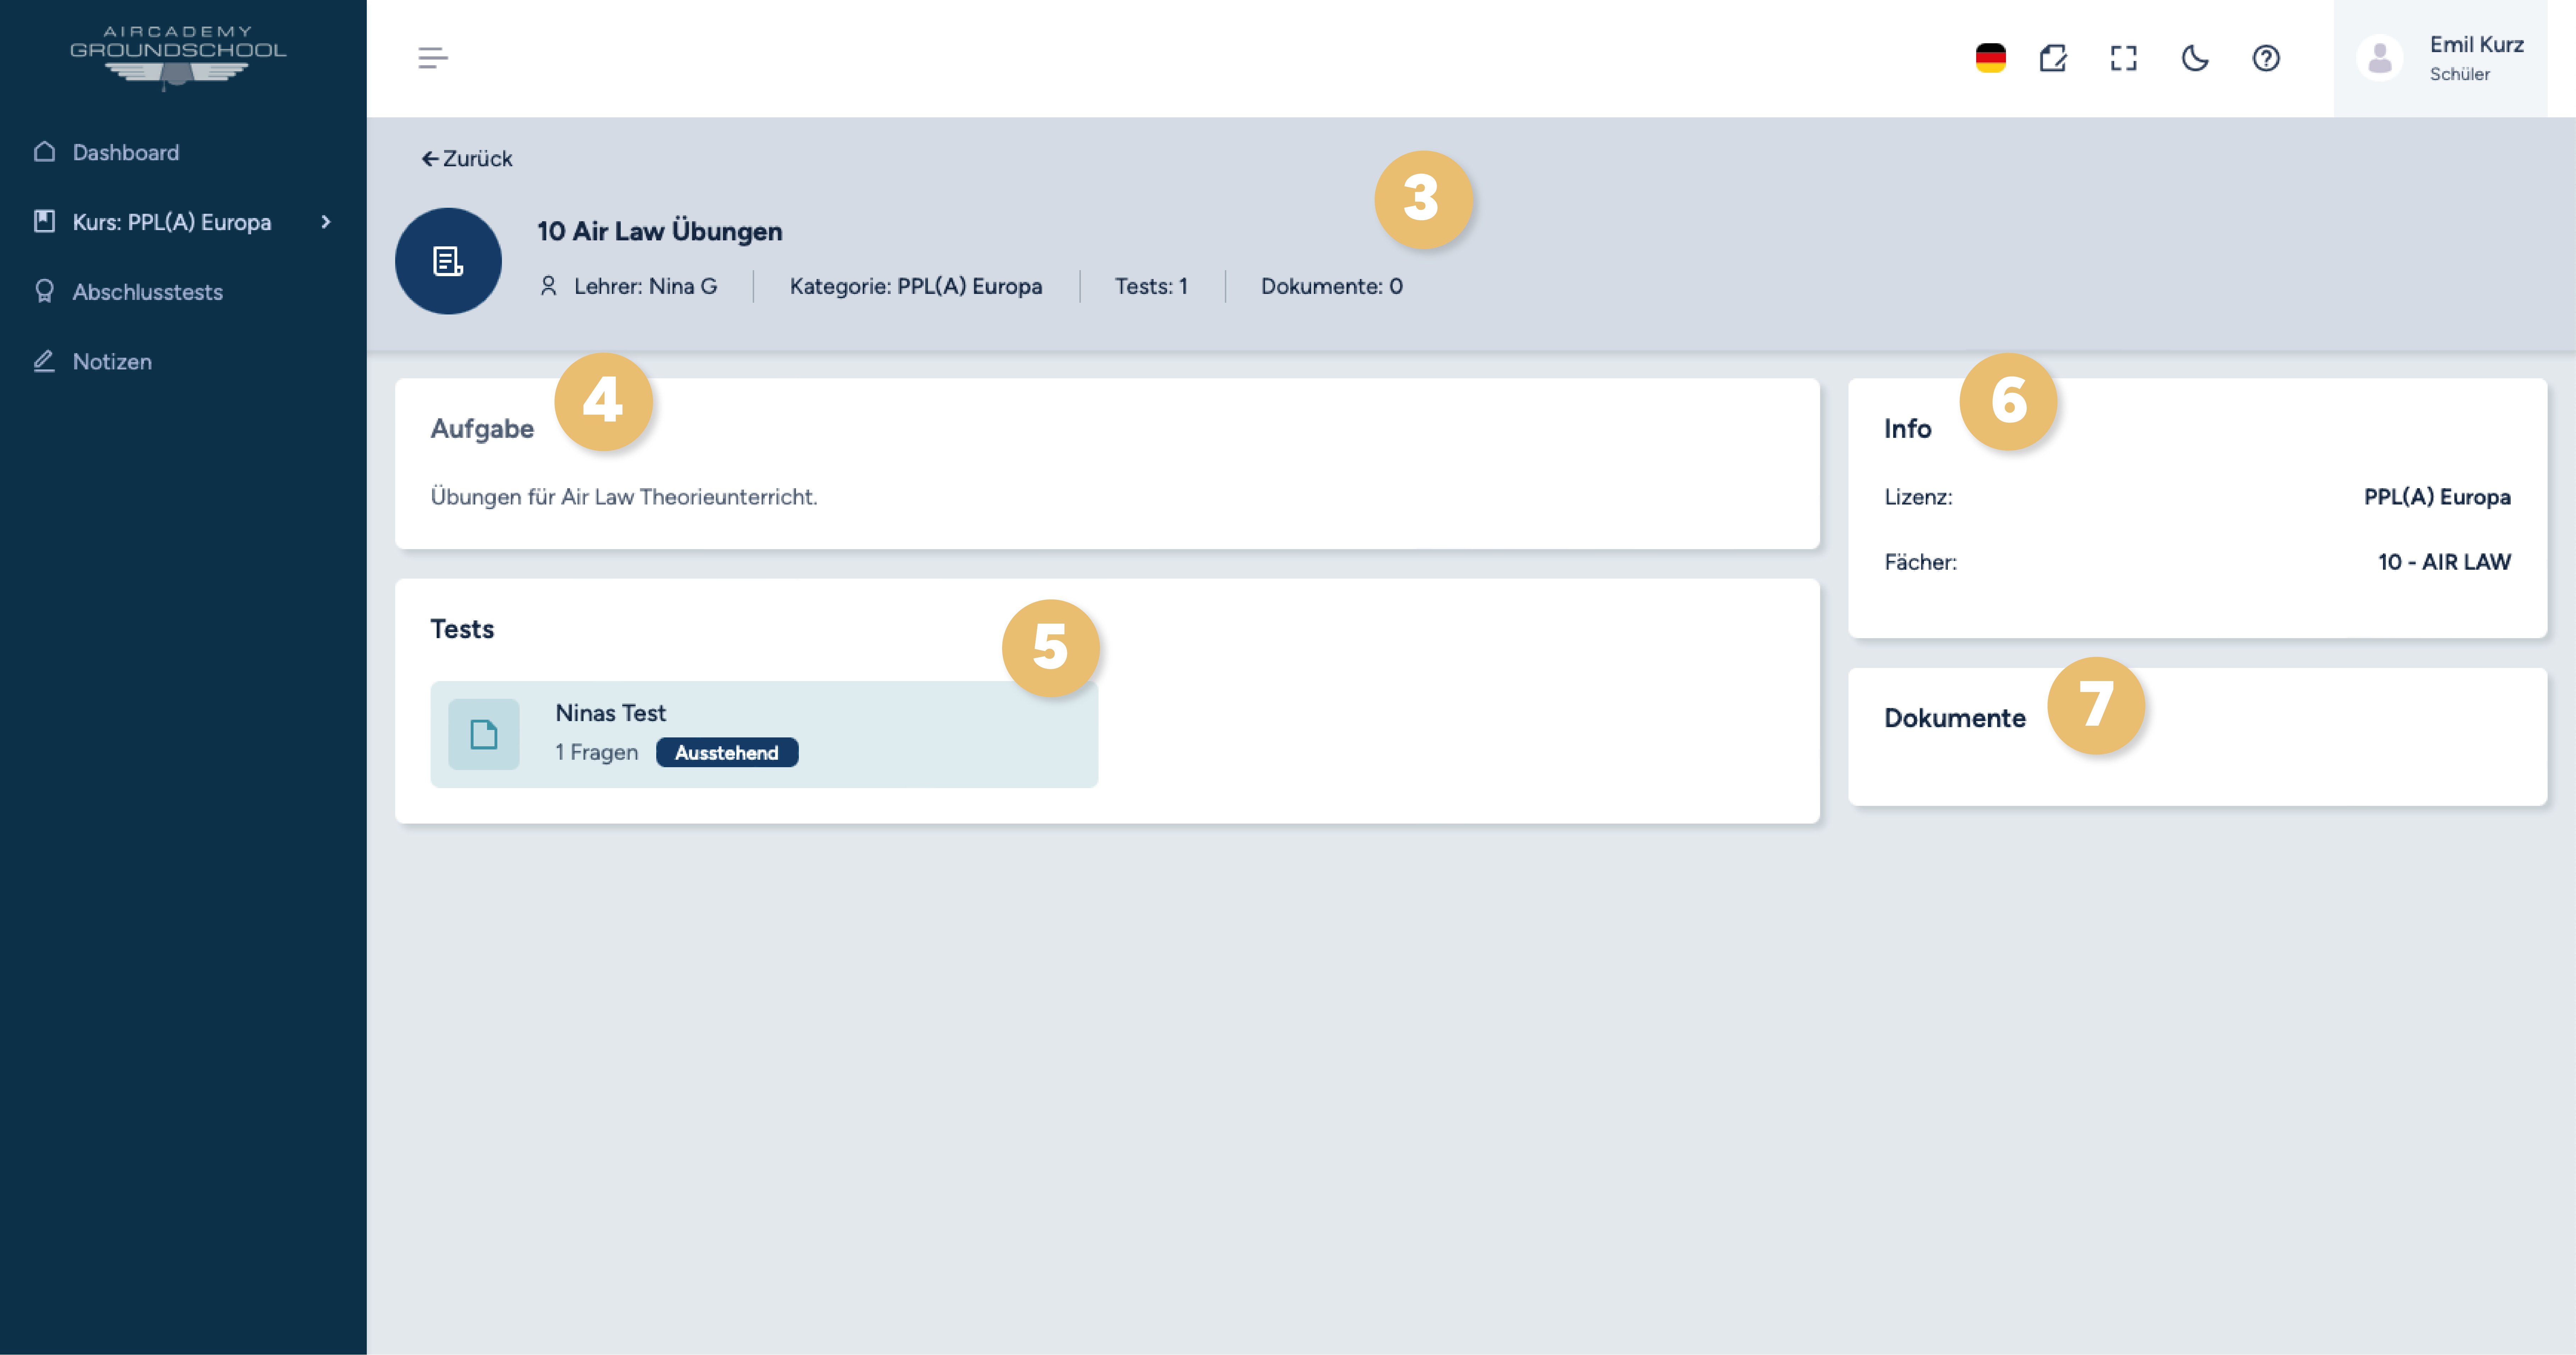The height and width of the screenshot is (1355, 2576).
Task: Toggle dark mode with the moon icon
Action: pyautogui.click(x=2195, y=58)
